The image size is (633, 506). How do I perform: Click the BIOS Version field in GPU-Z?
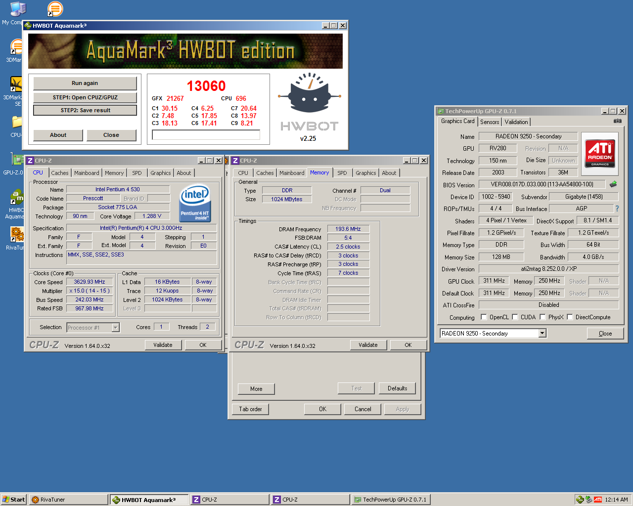coord(542,184)
